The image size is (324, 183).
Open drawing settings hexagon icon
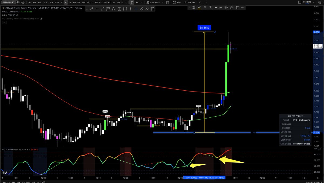(226, 8)
